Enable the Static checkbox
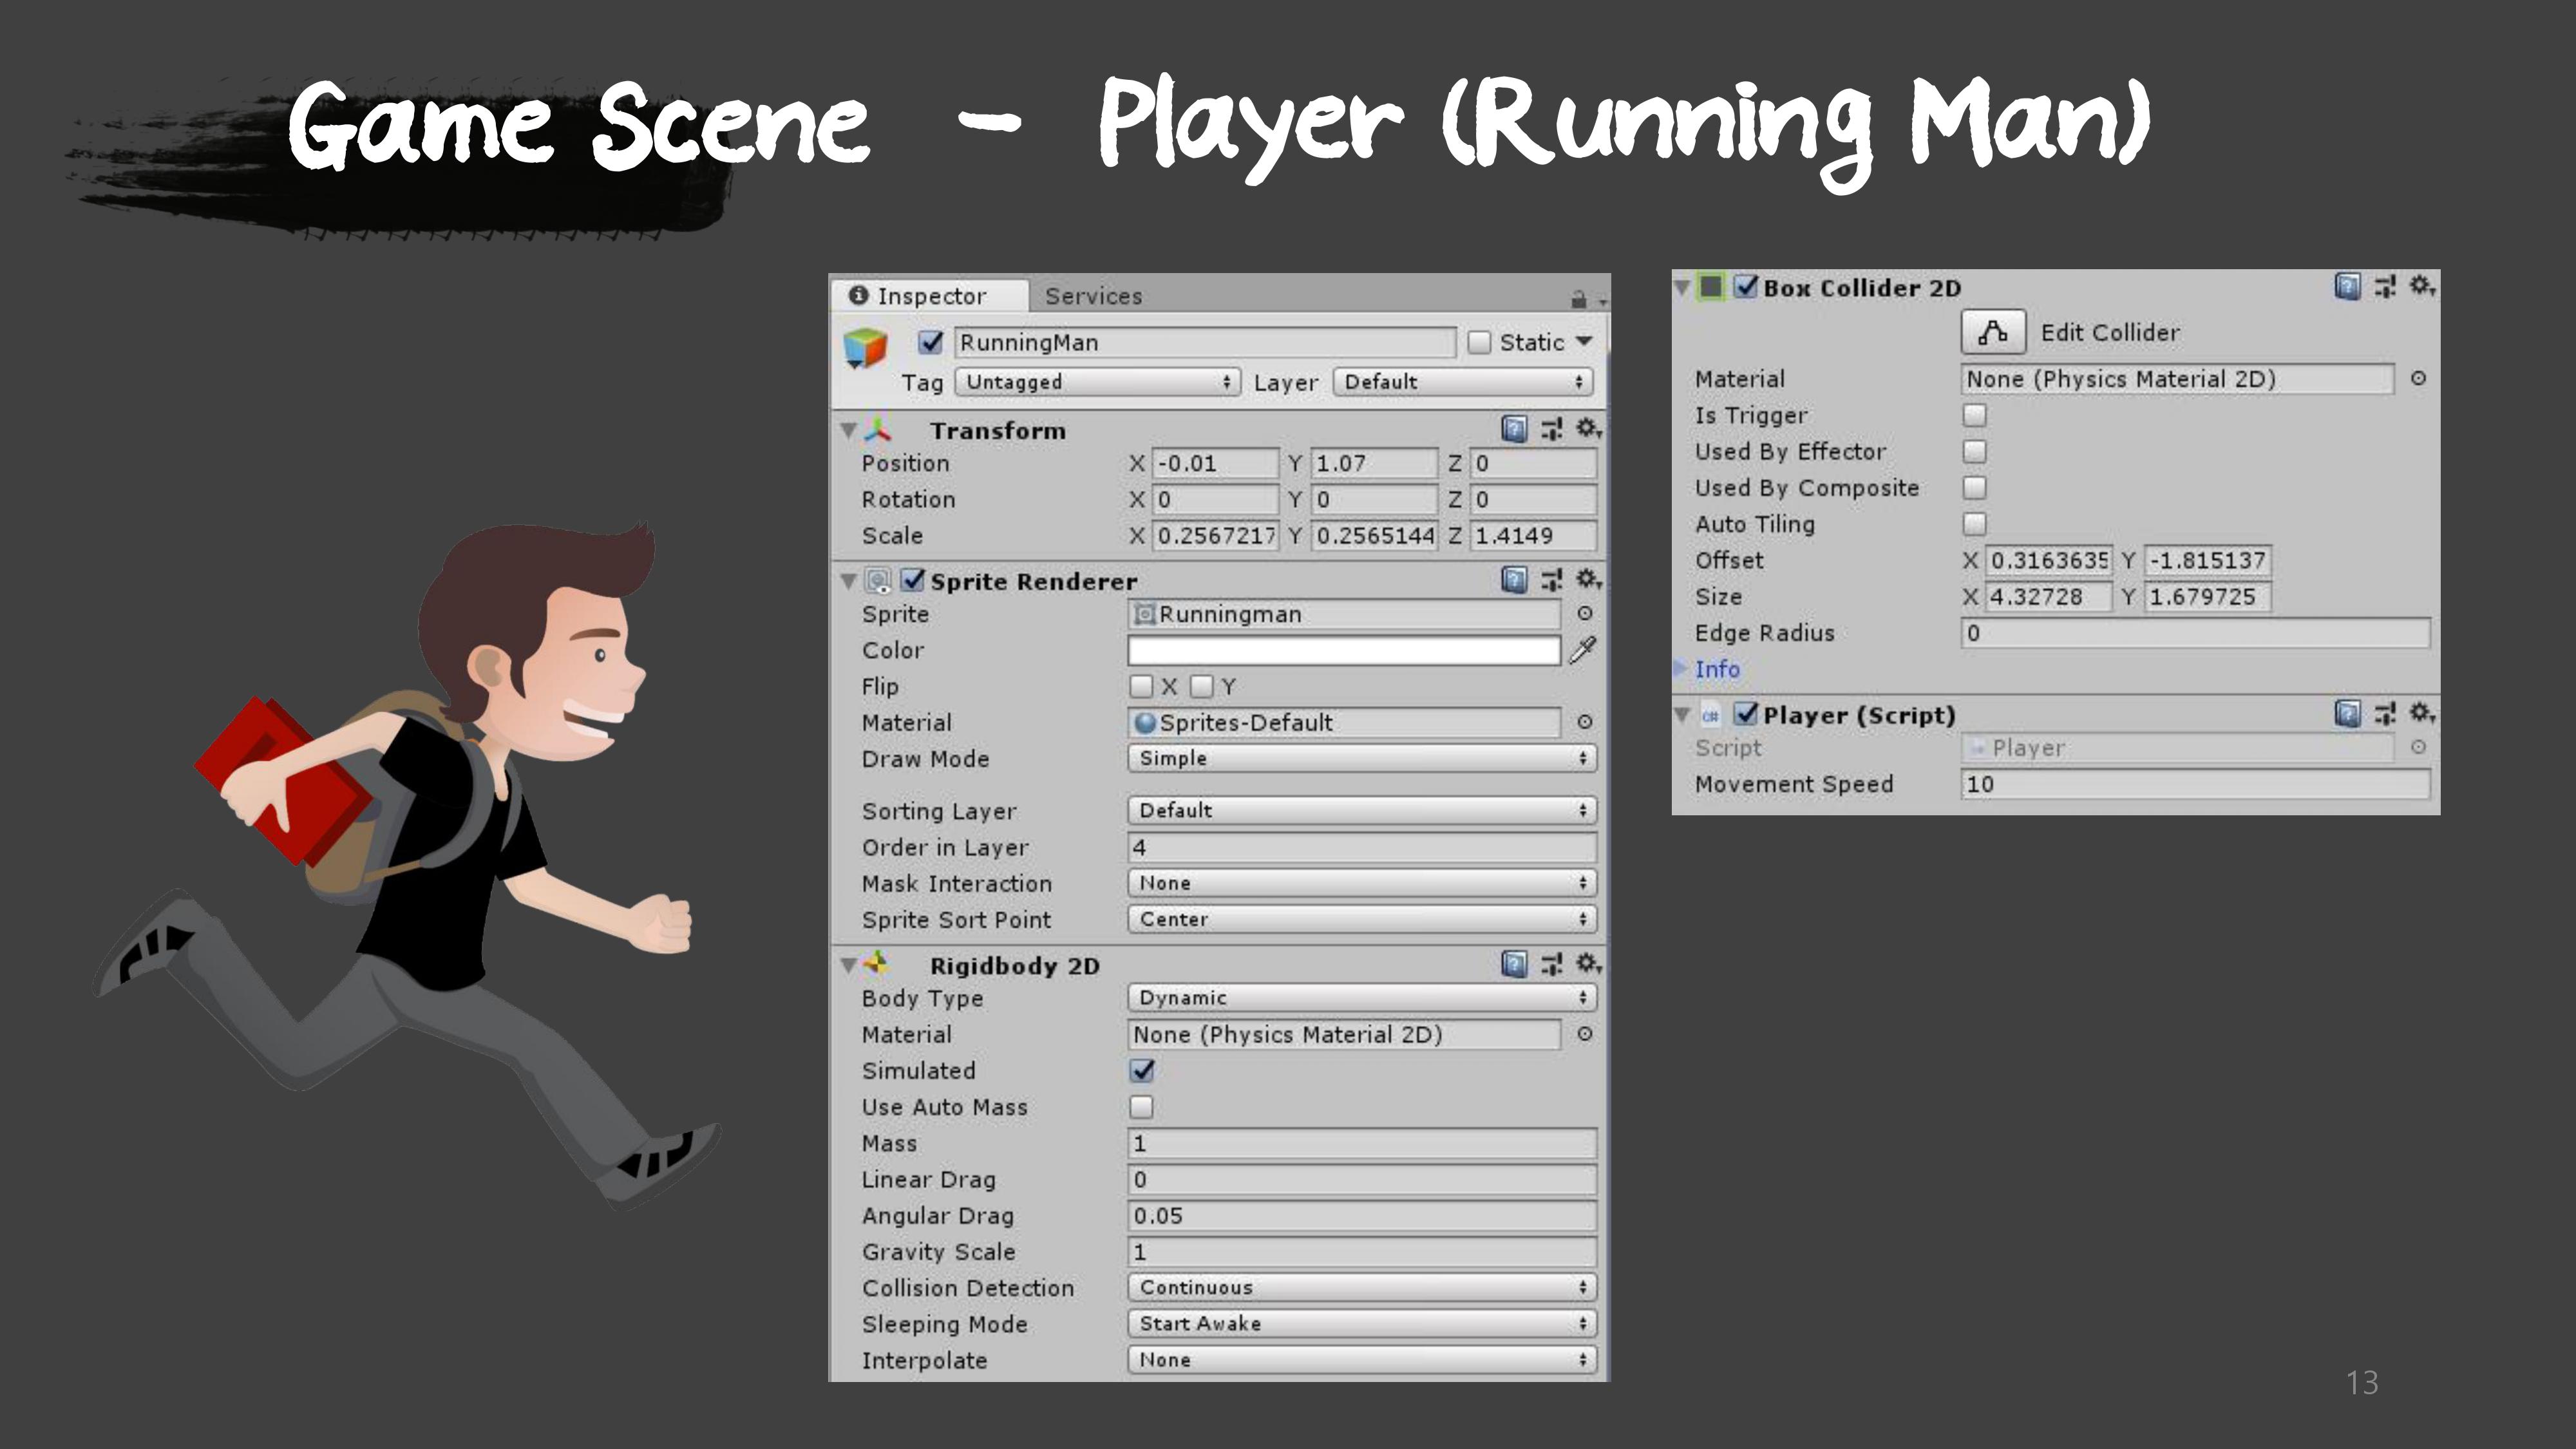2576x1449 pixels. 1479,343
